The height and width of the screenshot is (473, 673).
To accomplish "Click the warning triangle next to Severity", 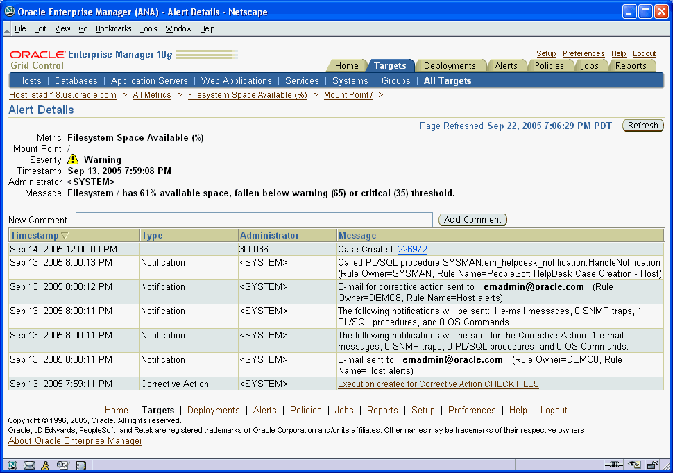I will click(x=72, y=160).
